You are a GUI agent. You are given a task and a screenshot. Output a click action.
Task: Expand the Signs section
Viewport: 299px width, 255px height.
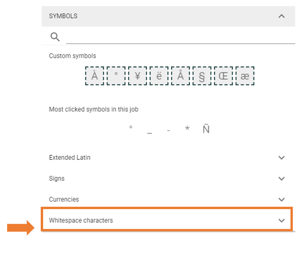281,179
